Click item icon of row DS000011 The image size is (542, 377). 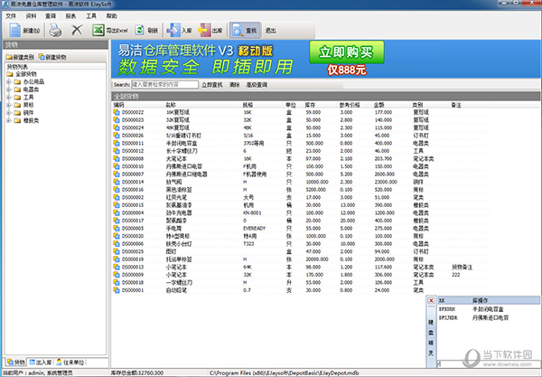point(117,143)
